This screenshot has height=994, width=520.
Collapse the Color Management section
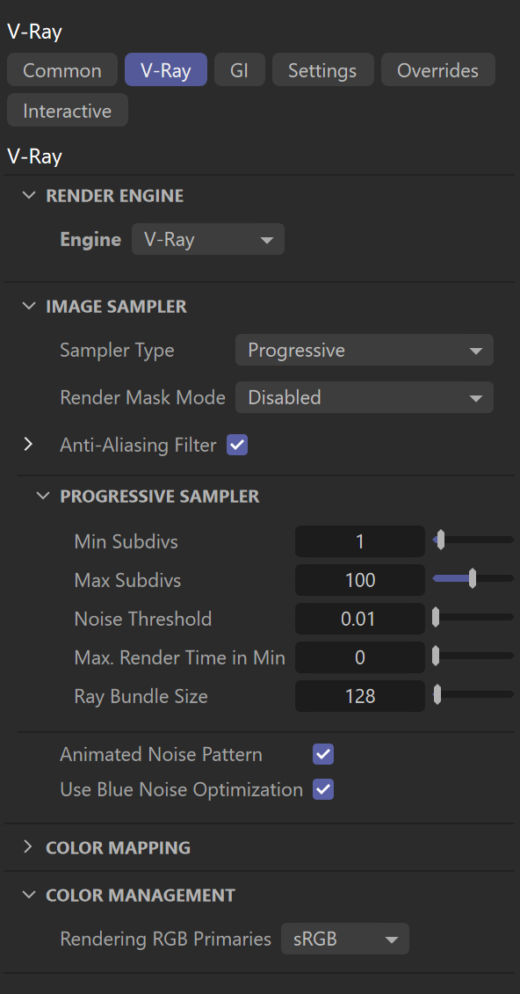(28, 895)
